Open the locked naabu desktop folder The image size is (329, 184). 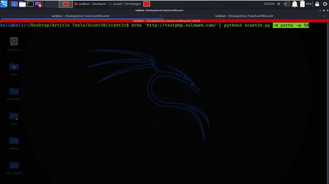click(14, 119)
